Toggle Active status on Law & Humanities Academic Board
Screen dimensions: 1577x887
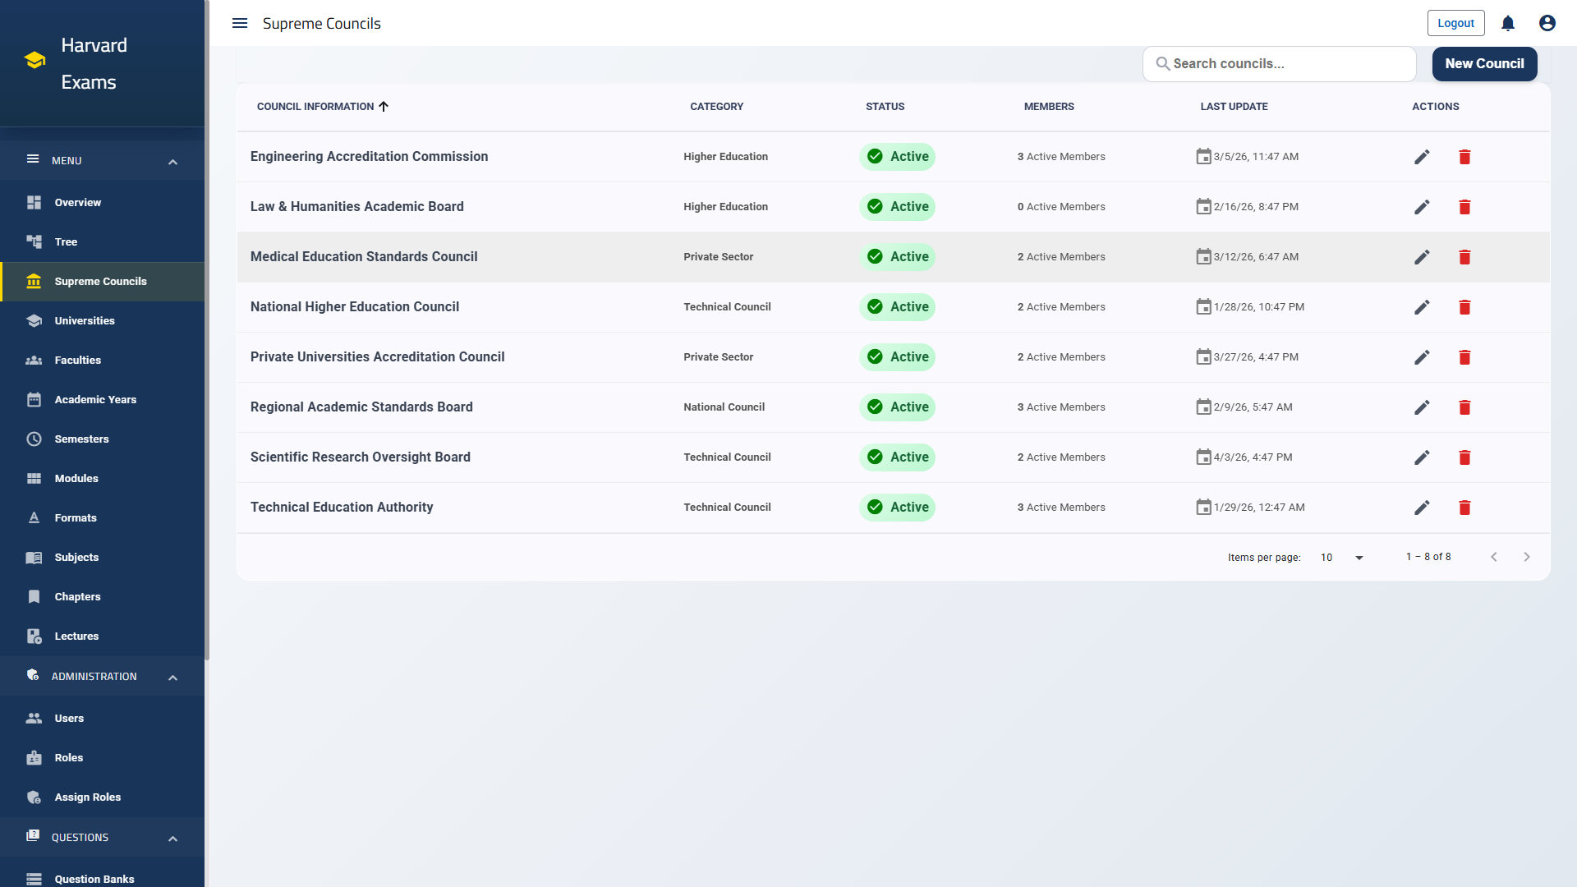(x=897, y=206)
